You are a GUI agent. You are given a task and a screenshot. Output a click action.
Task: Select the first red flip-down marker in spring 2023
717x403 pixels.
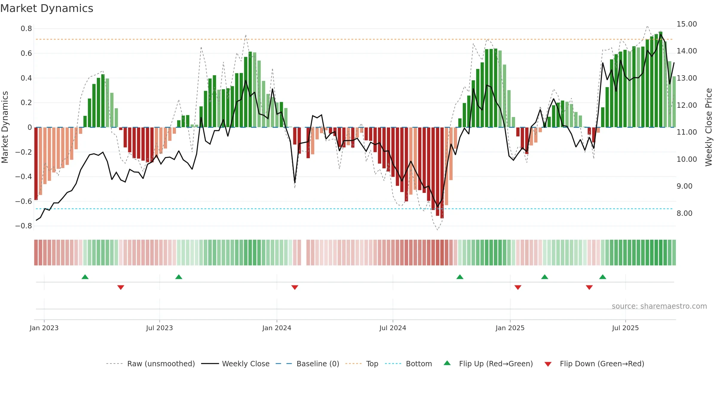coord(121,287)
